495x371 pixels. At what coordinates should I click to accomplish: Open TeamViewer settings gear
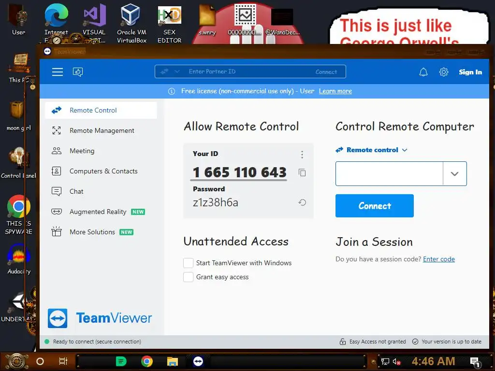pyautogui.click(x=444, y=72)
